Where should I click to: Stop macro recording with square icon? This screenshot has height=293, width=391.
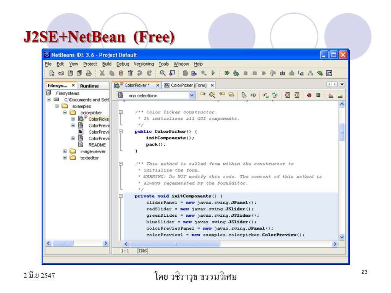(x=318, y=95)
